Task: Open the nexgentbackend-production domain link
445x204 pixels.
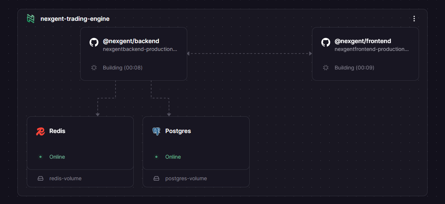Action: click(x=140, y=49)
